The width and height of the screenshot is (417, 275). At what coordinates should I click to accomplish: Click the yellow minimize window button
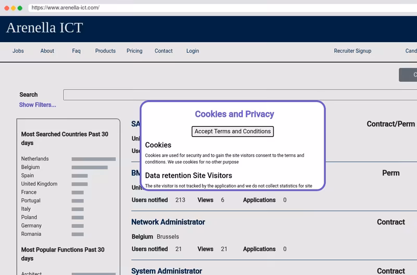click(14, 8)
